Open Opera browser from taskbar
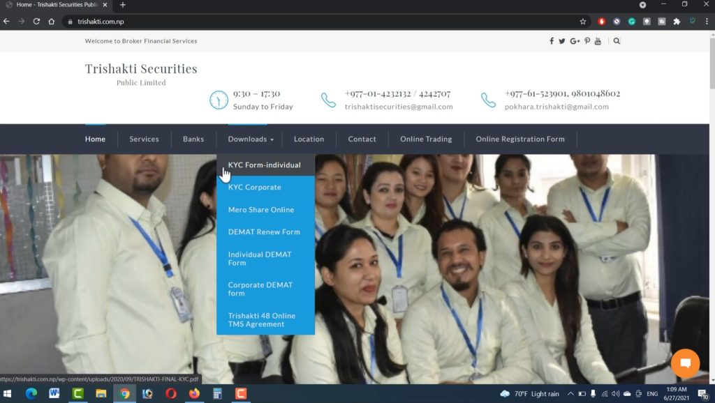 tap(171, 393)
